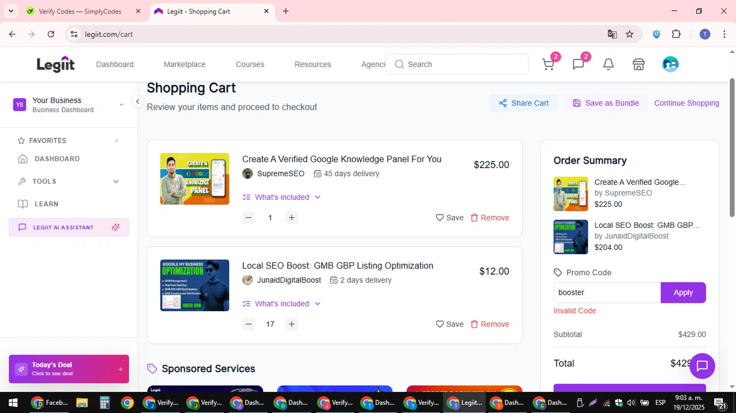Apply the promo code
Screen dimensions: 736x413
click(x=683, y=292)
